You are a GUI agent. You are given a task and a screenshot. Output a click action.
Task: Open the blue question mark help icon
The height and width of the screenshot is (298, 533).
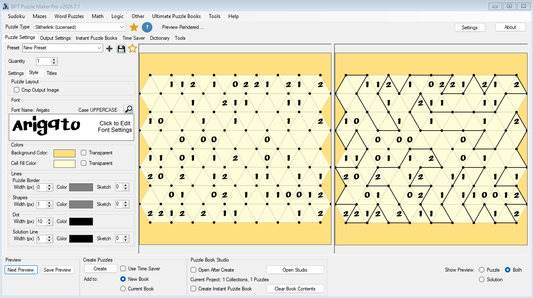(147, 27)
